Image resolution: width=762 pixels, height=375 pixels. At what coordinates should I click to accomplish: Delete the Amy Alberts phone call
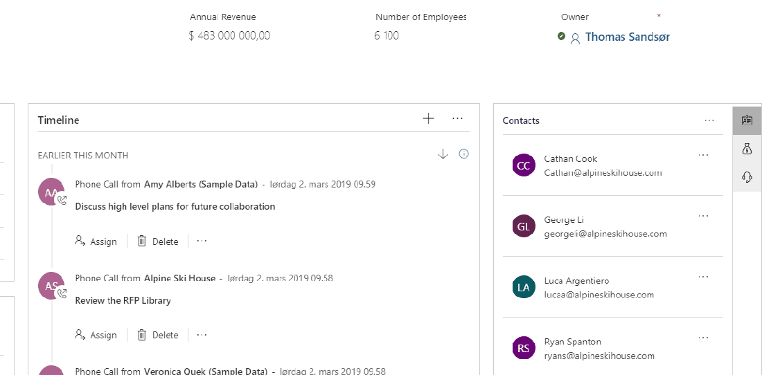(x=158, y=241)
